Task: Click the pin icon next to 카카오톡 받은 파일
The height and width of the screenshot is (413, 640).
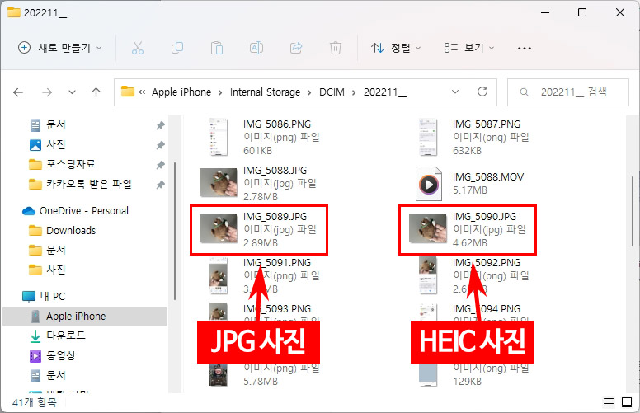Action: point(160,185)
